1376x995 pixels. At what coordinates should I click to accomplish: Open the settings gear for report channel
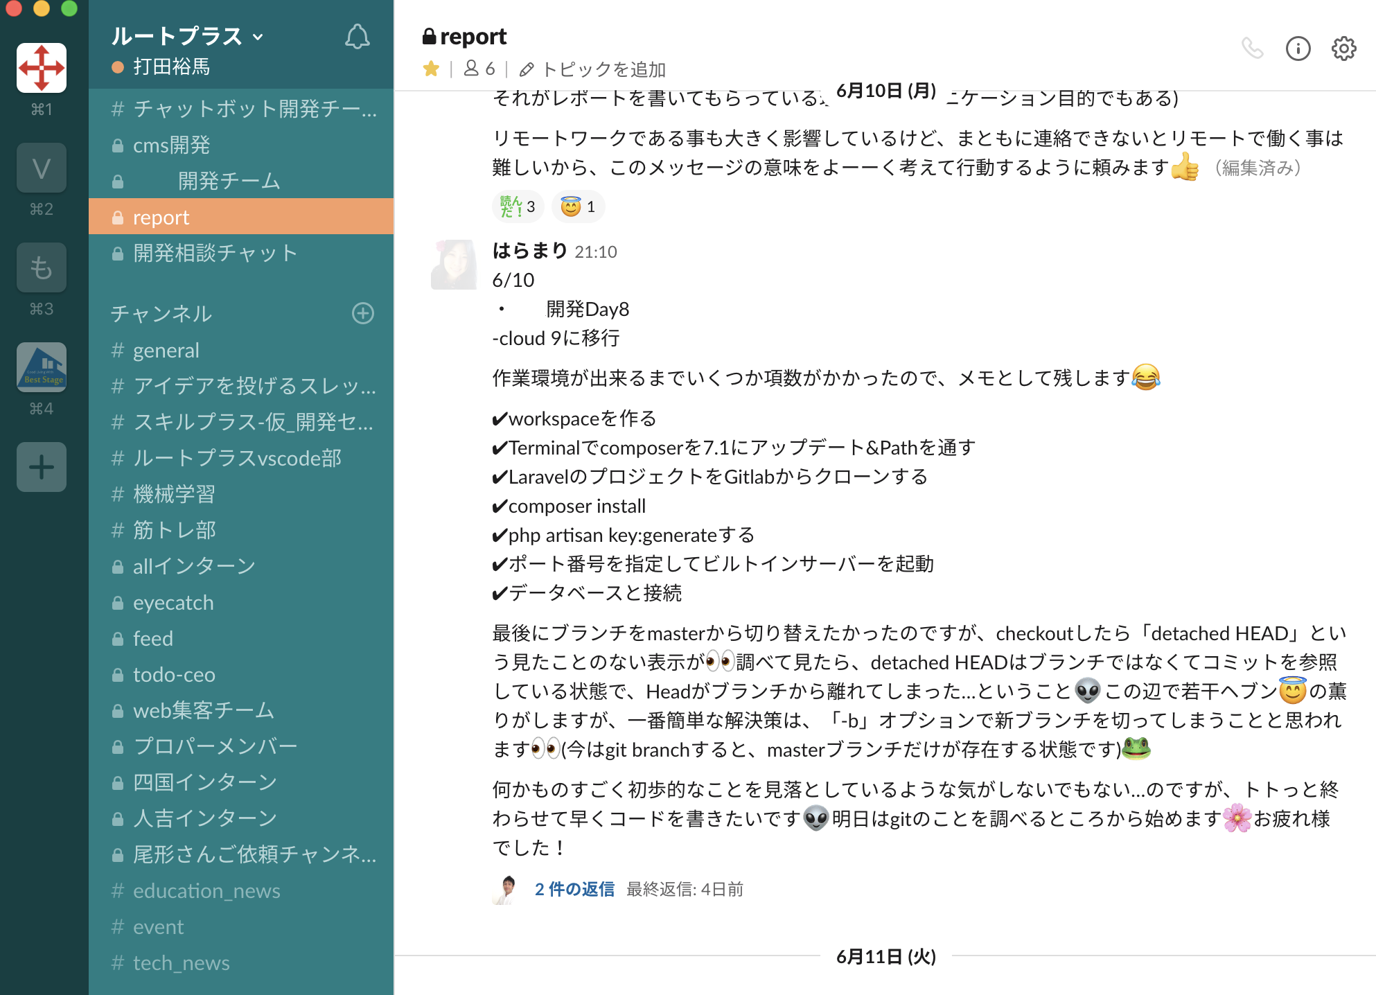point(1343,49)
